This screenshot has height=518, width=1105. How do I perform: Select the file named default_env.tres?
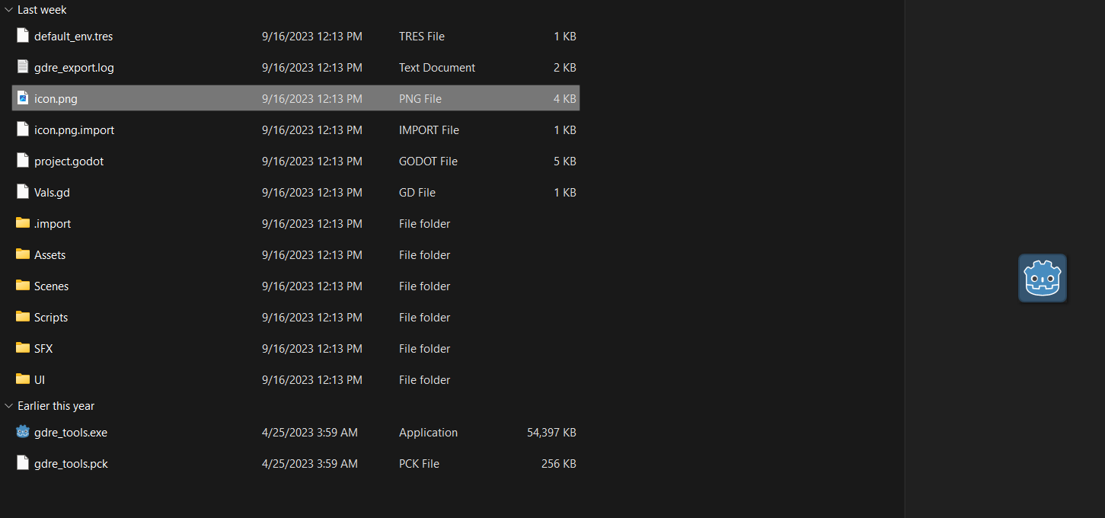74,37
